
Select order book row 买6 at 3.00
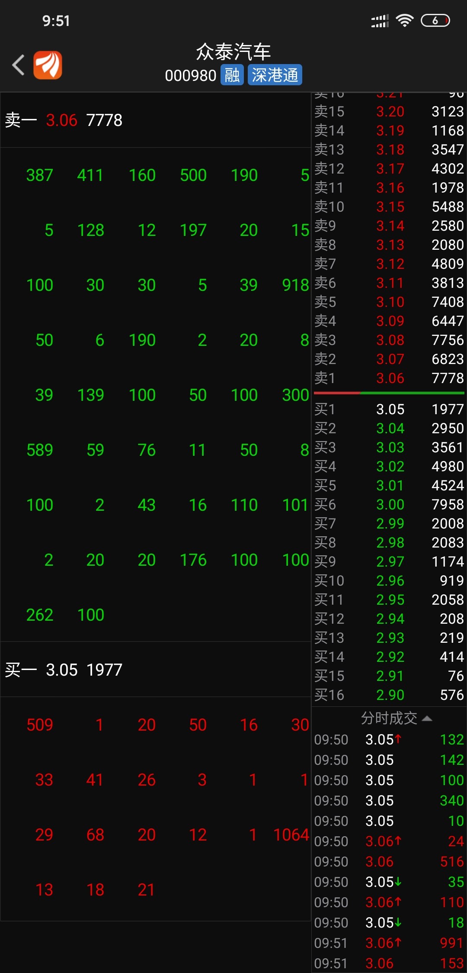(389, 504)
